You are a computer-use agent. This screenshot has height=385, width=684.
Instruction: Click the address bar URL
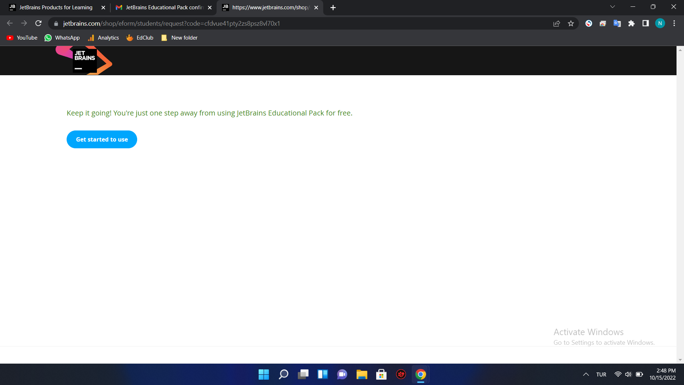click(171, 24)
